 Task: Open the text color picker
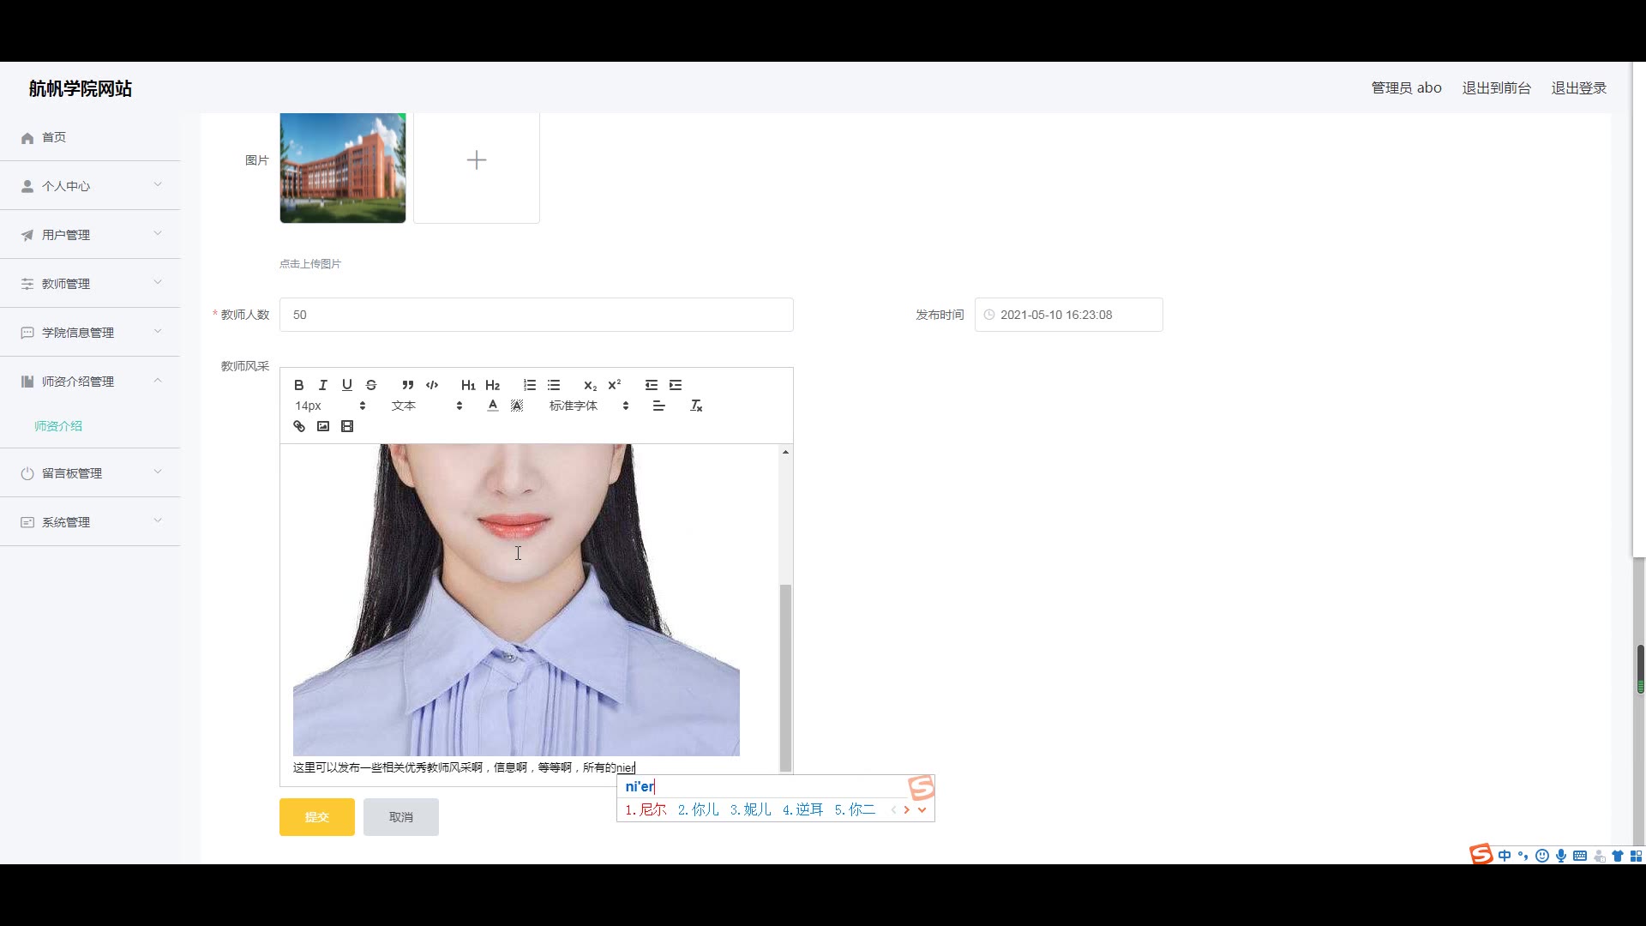pos(492,406)
